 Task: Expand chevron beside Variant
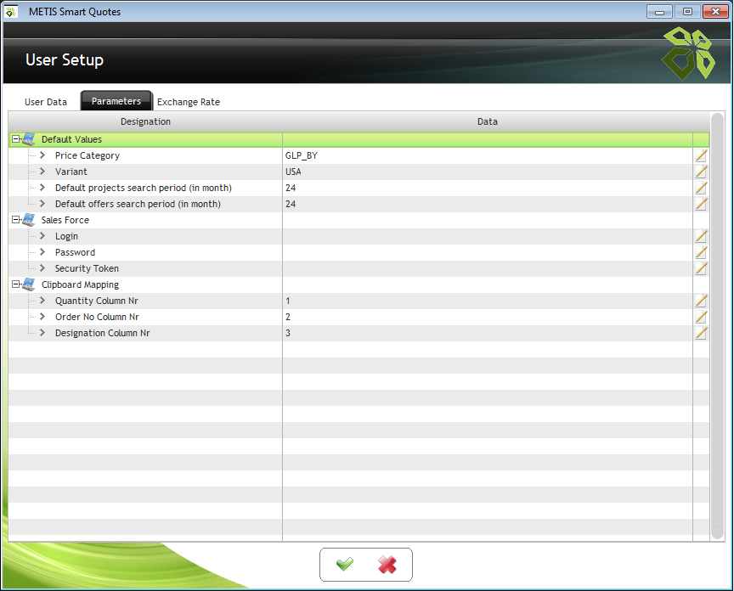coord(42,172)
